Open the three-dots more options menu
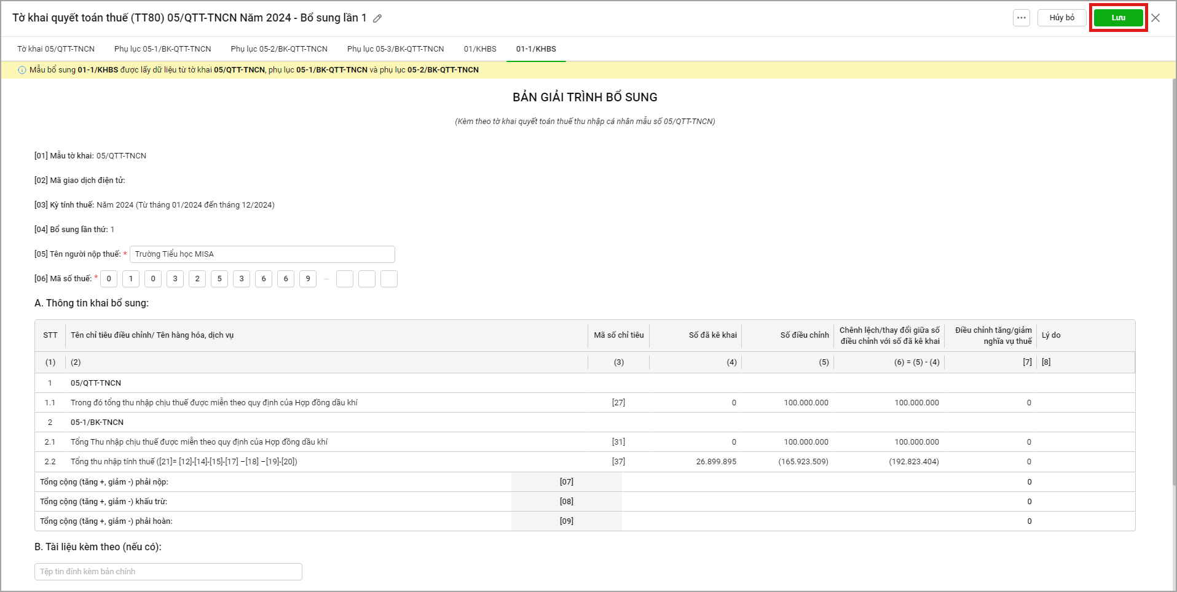The image size is (1177, 592). 1021,18
